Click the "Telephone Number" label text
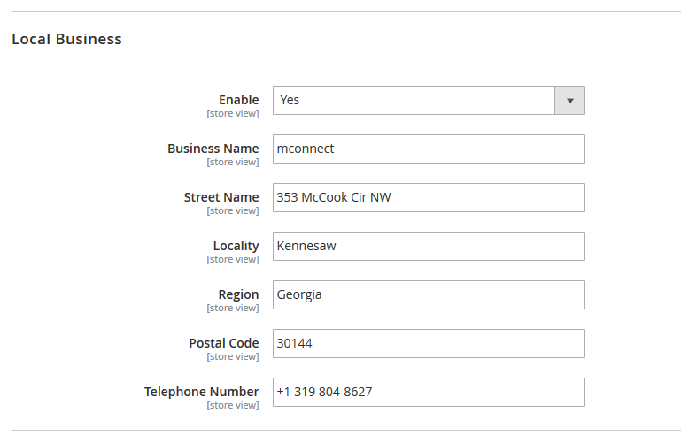The image size is (681, 443). tap(202, 392)
